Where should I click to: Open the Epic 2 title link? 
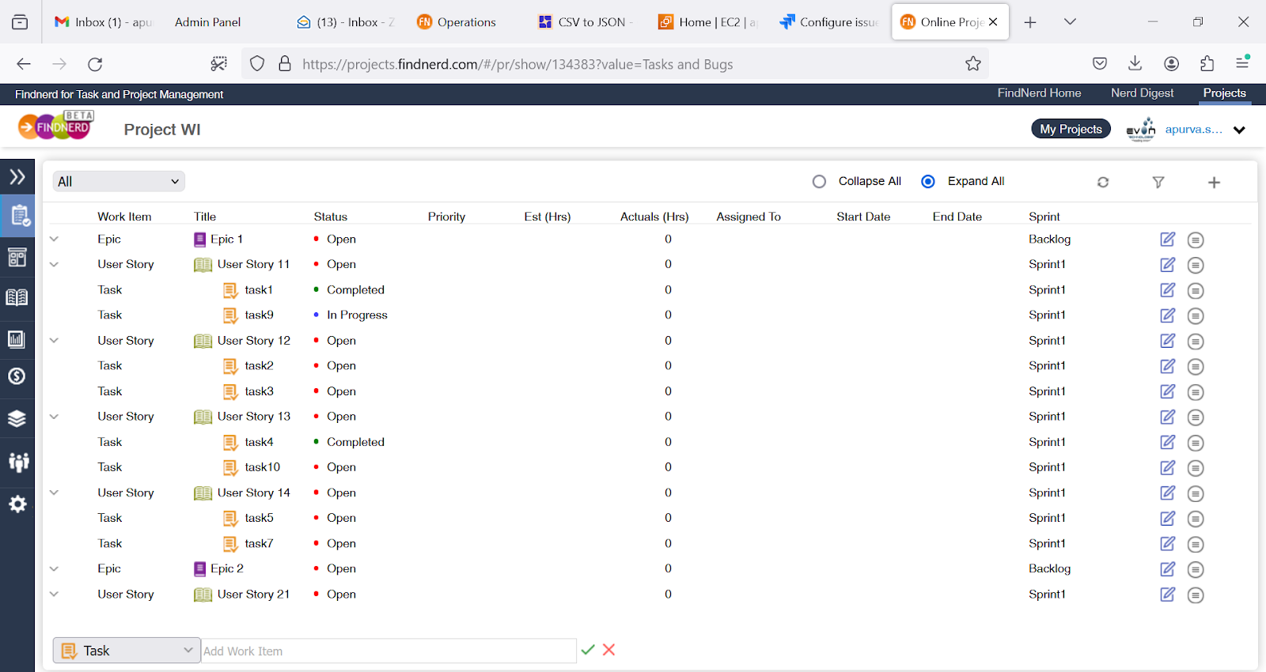(226, 568)
